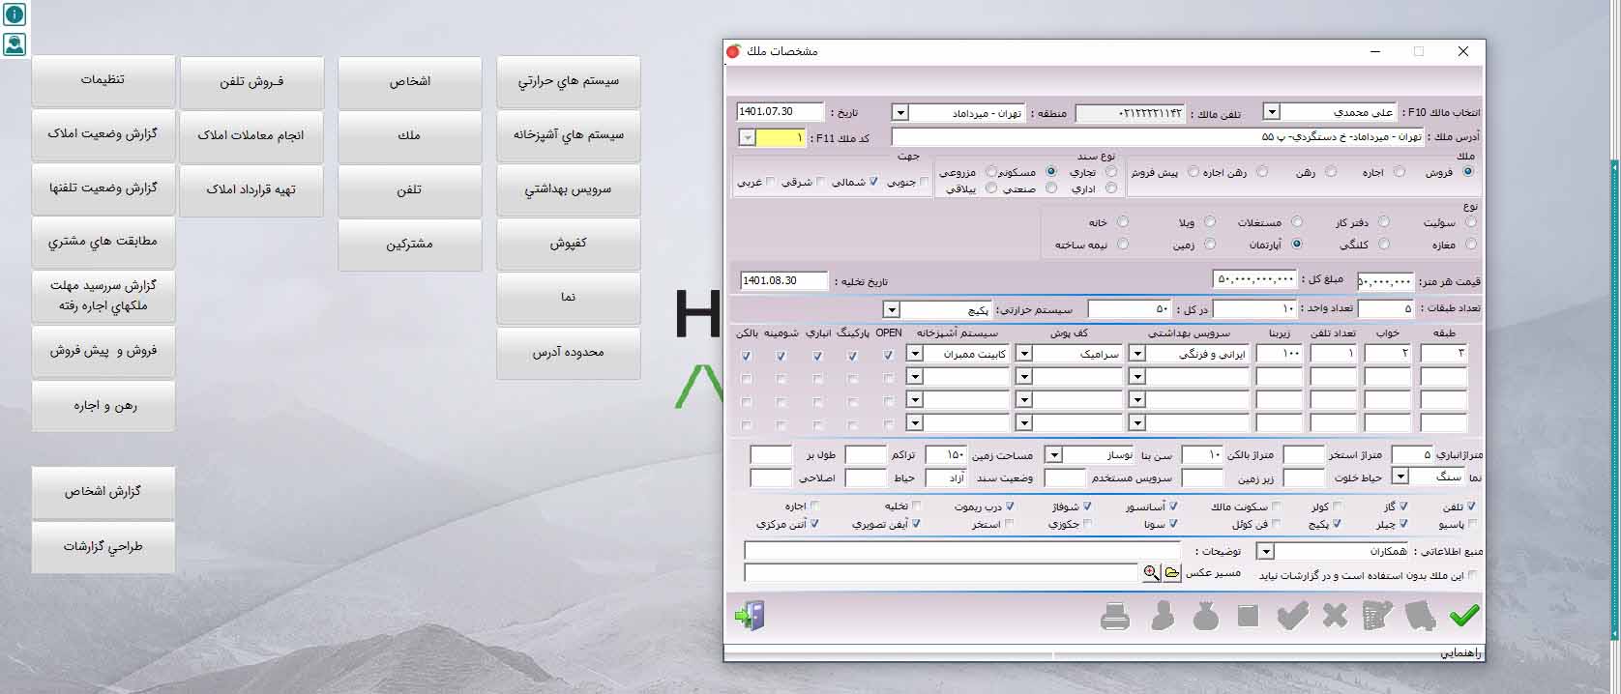Viewport: 1621px width, 694px height.
Task: Open the سیستم حرارتی dropdown
Action: click(892, 310)
